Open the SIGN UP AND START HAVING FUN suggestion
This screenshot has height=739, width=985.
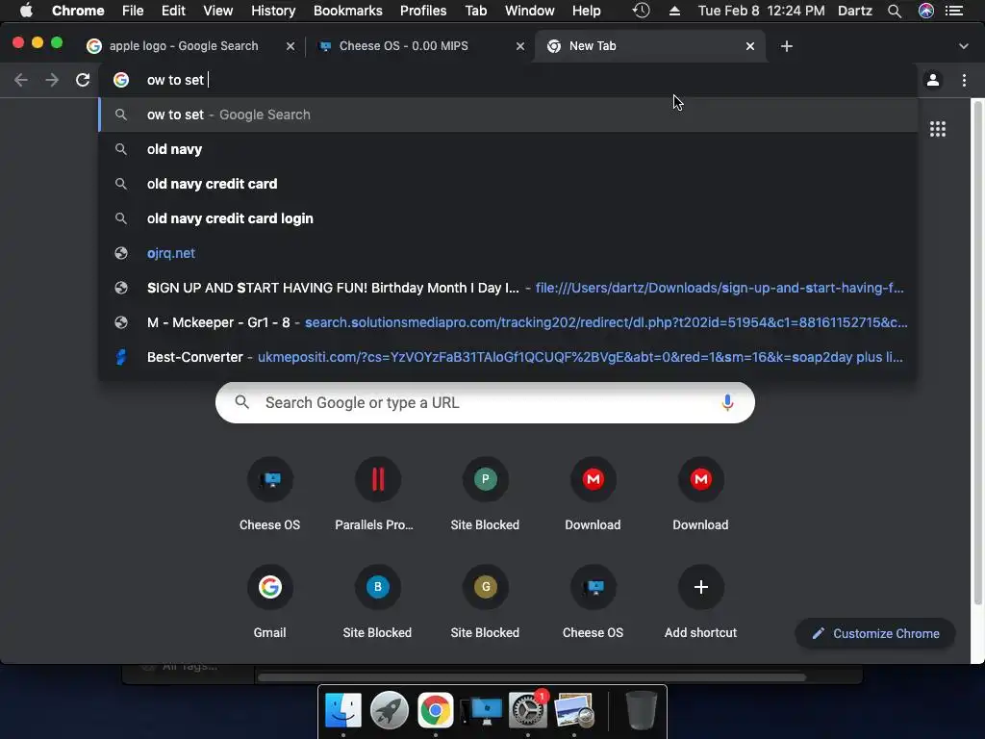pyautogui.click(x=508, y=287)
